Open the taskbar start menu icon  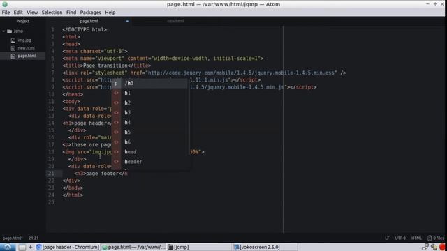click(8, 247)
